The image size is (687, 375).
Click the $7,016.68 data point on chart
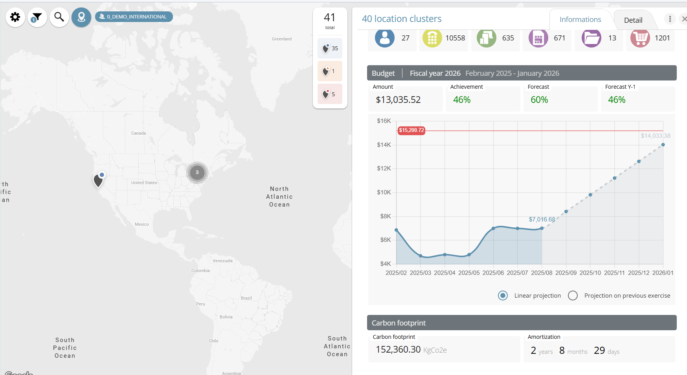[542, 228]
